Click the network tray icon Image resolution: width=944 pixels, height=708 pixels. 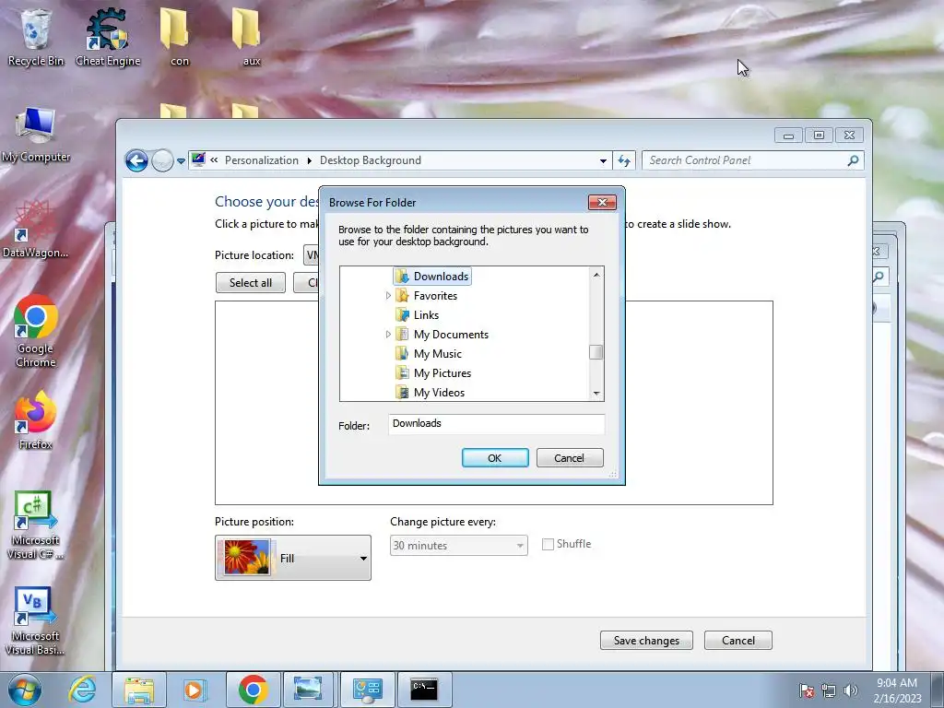coord(829,690)
